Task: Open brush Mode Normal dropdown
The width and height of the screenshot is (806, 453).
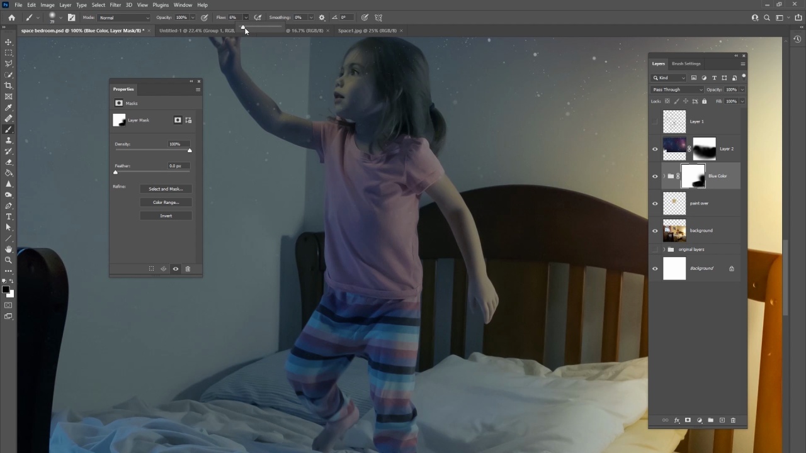Action: coord(125,18)
